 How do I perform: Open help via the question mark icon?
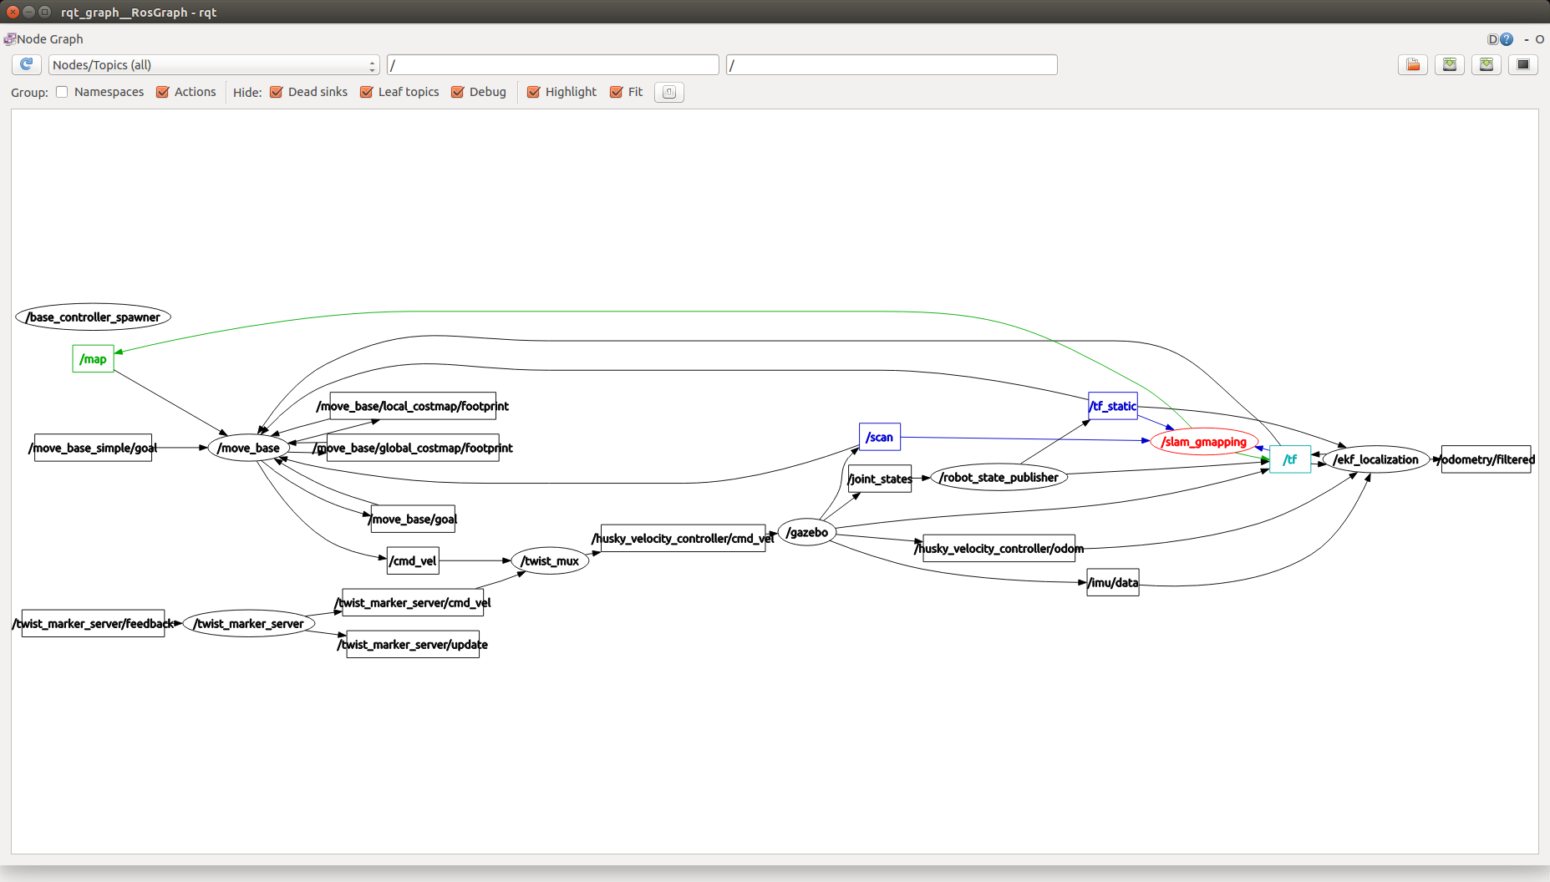click(x=1507, y=38)
